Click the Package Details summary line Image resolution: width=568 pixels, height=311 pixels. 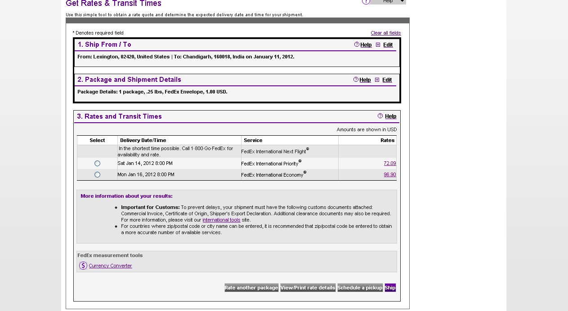tap(152, 92)
